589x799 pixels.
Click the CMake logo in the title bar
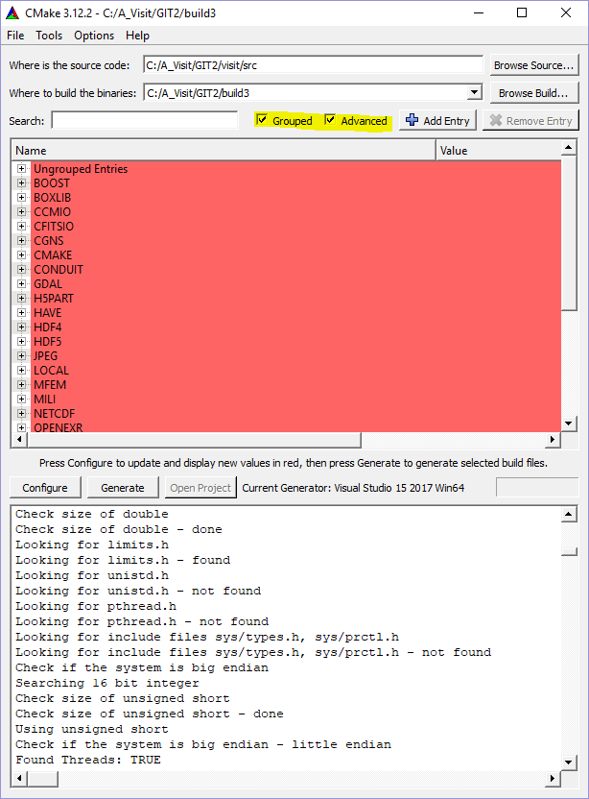click(12, 12)
